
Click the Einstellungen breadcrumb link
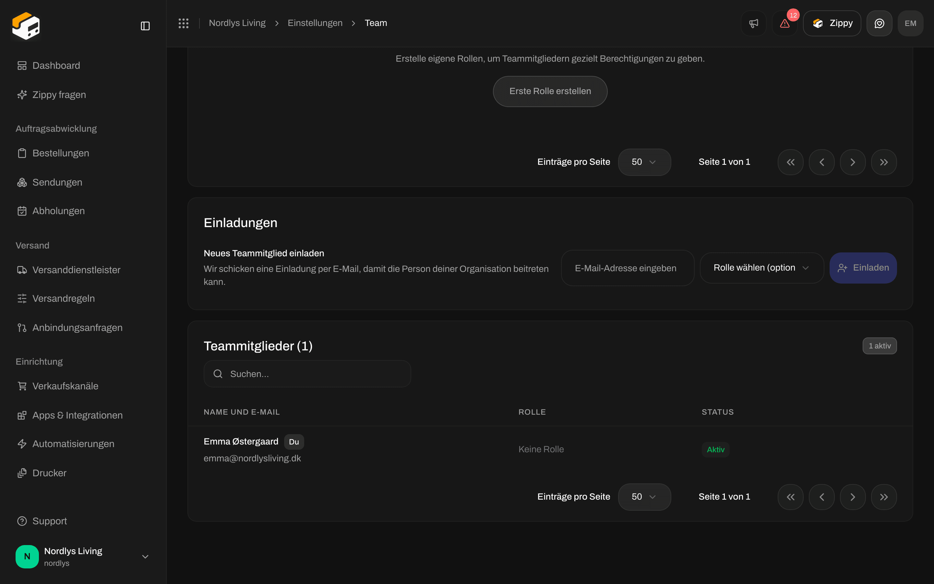(x=315, y=23)
